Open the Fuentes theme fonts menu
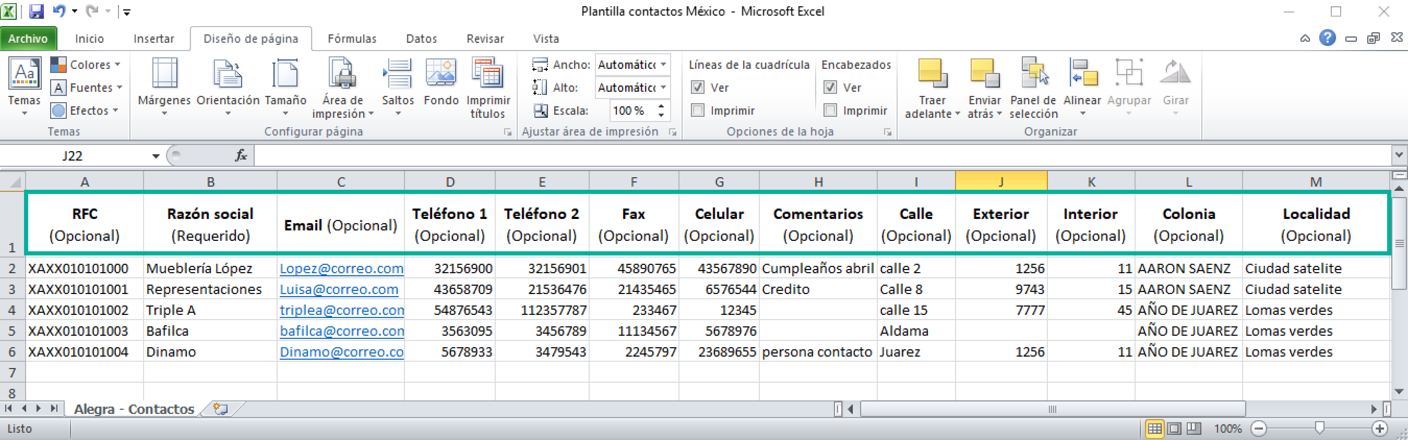Viewport: 1408px width, 440px height. click(87, 87)
